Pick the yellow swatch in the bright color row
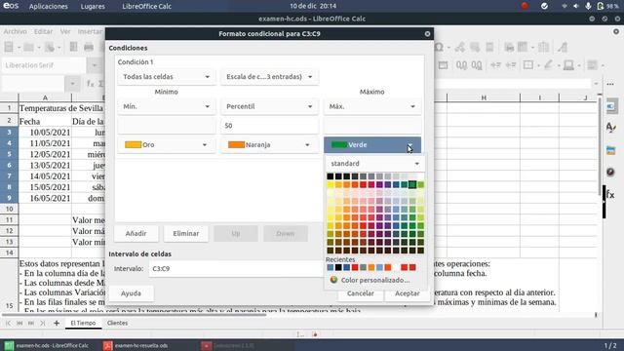The image size is (624, 351). coord(331,184)
